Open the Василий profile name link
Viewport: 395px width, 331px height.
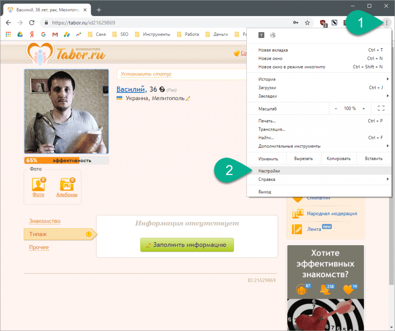pyautogui.click(x=130, y=89)
